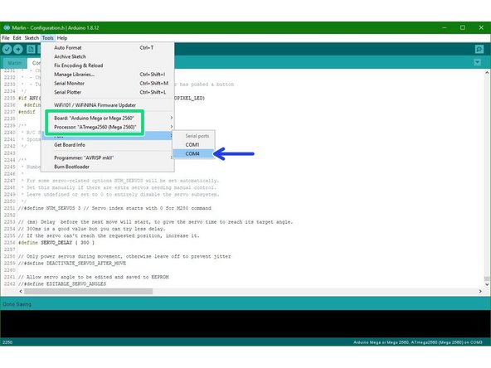The height and width of the screenshot is (368, 491).
Task: Open the Sketch menu
Action: pos(32,38)
